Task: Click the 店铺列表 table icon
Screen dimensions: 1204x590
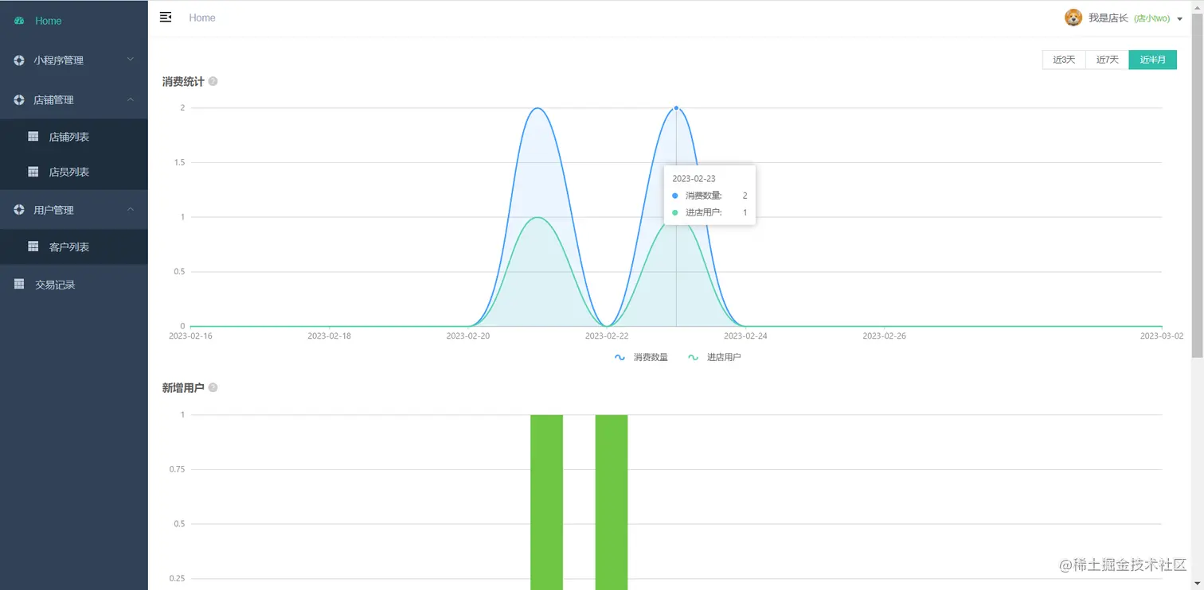Action: 33,137
